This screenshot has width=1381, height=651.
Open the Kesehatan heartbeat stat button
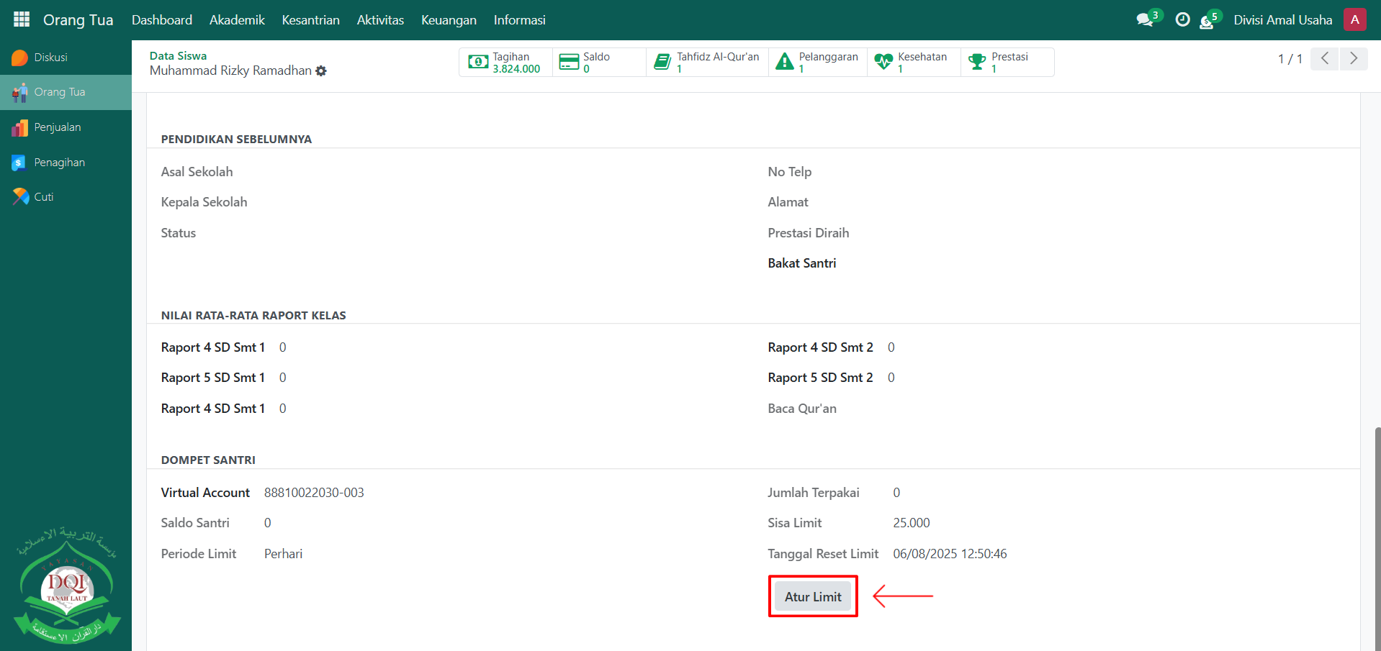coord(912,63)
